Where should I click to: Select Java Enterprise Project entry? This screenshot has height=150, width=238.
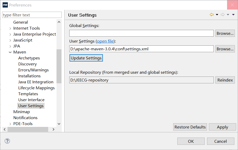(35, 34)
